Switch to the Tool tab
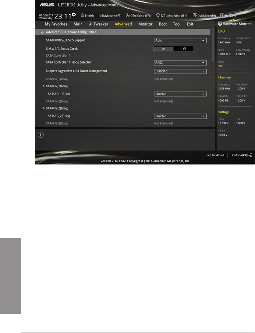Viewport: 255px width, 333px height. click(177, 24)
